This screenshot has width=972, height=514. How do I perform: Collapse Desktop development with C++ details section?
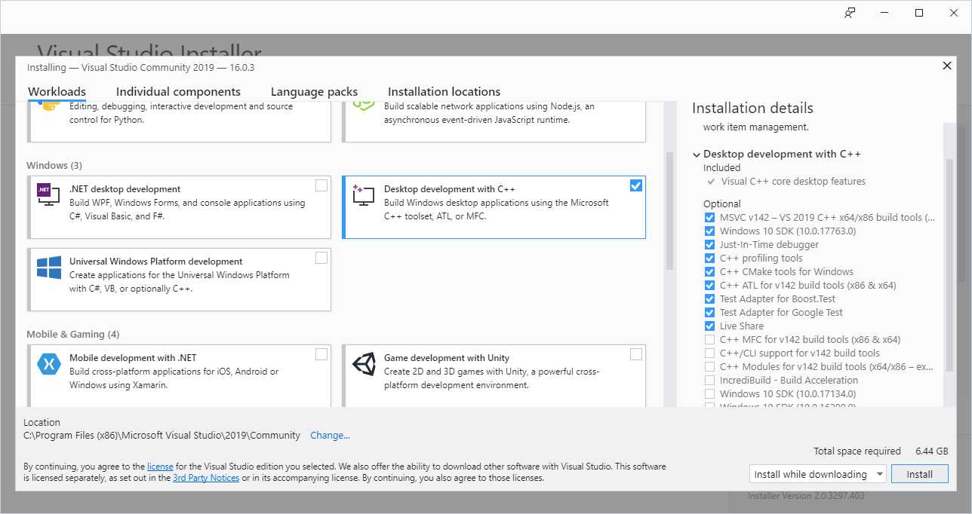pos(697,155)
